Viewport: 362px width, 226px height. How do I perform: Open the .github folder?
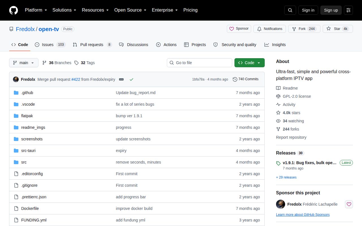click(27, 93)
